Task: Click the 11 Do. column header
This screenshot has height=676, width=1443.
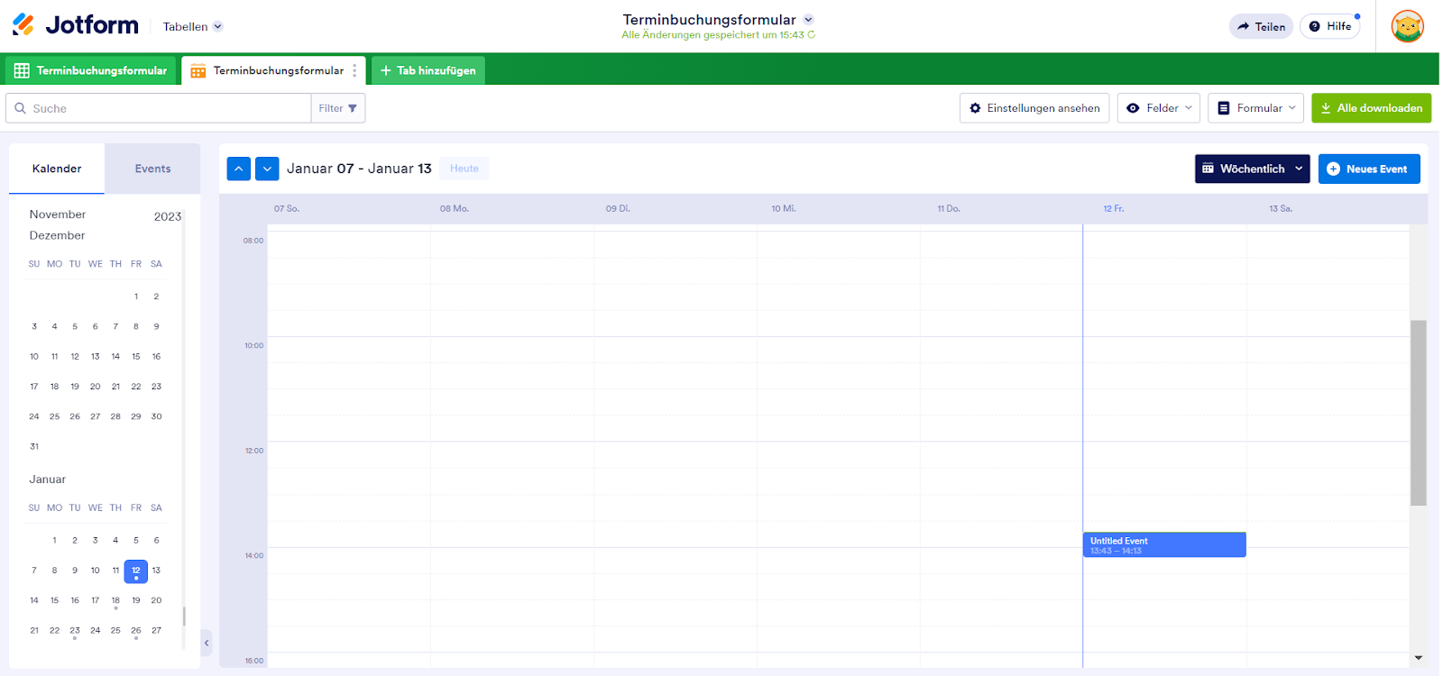Action: click(x=949, y=208)
